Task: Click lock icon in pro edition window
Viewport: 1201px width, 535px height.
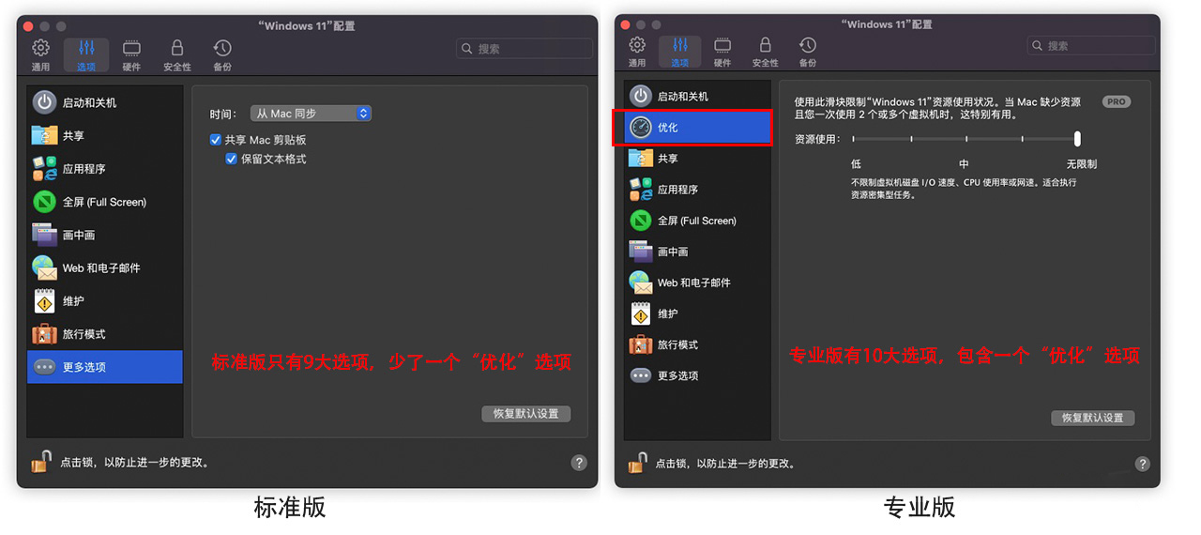Action: point(638,463)
